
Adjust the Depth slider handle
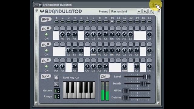coord(143,84)
